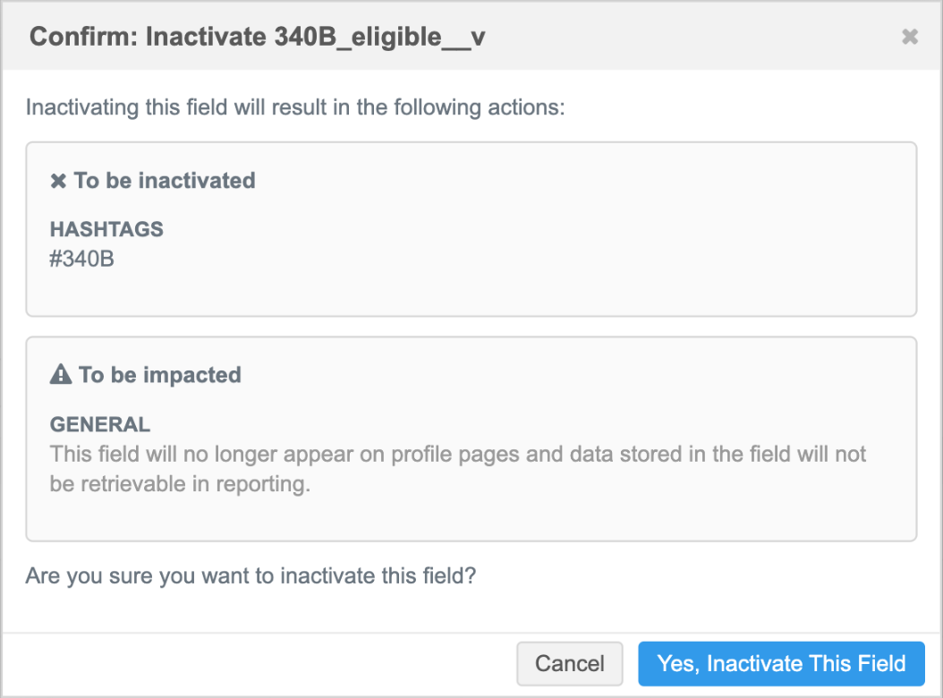Click the #340B hashtag entry
943x698 pixels.
tap(82, 261)
